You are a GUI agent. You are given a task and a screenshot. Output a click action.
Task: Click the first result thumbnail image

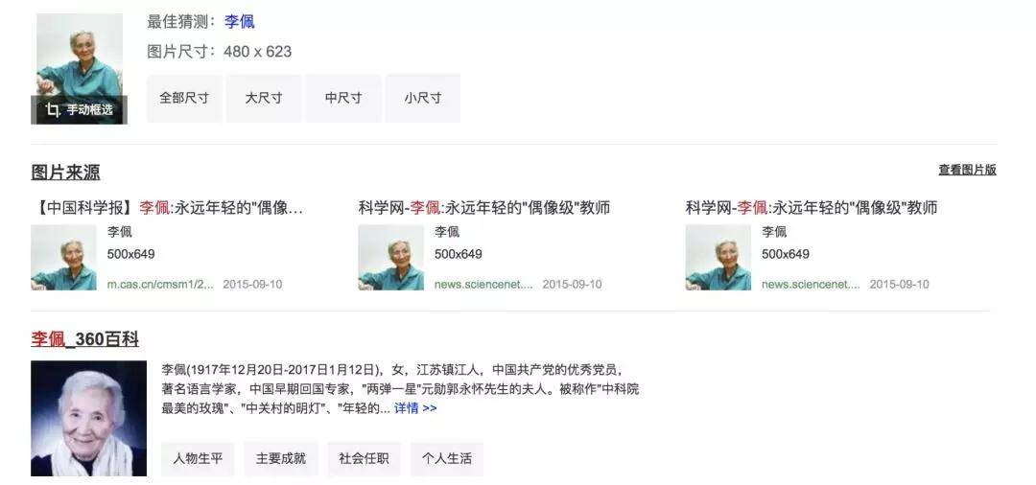coord(63,257)
